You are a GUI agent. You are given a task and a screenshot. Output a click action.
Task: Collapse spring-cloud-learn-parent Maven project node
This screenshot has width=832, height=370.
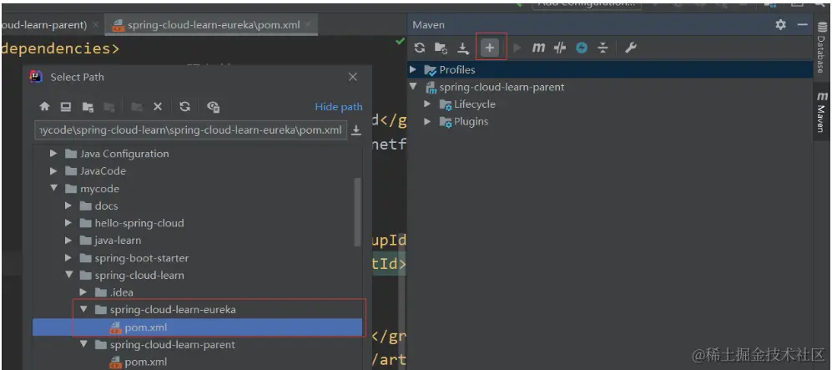(413, 87)
